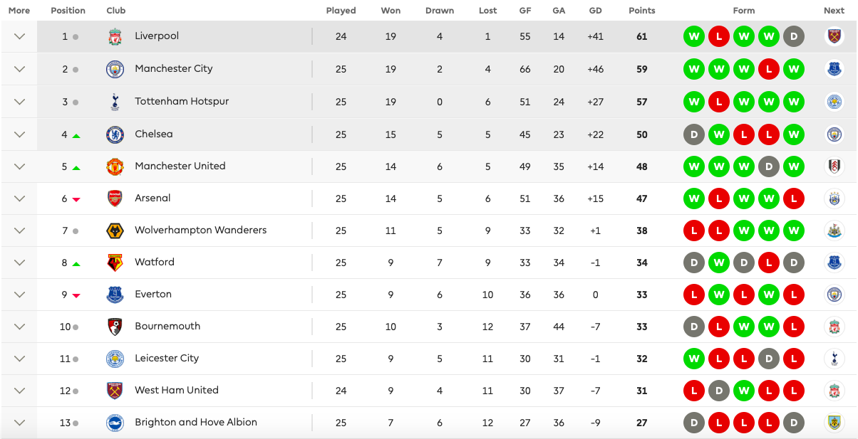Viewport: 858px width, 439px height.
Task: Open Arsenal via its club crest
Action: pyautogui.click(x=115, y=199)
